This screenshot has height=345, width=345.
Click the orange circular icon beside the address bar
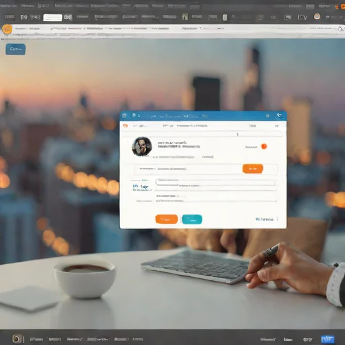[7, 30]
